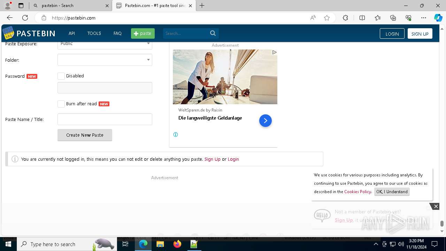Launch the Copilot sidebar icon
Viewport: 446px width, 251px height.
point(438,18)
